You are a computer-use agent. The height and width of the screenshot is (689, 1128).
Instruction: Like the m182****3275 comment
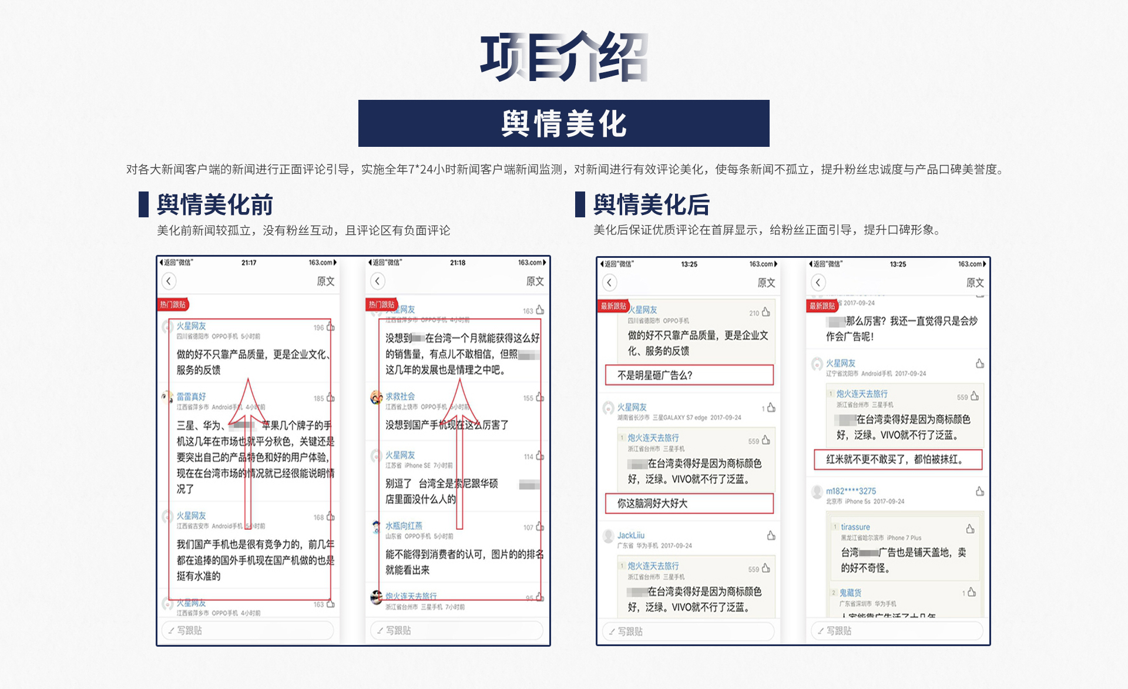979,491
